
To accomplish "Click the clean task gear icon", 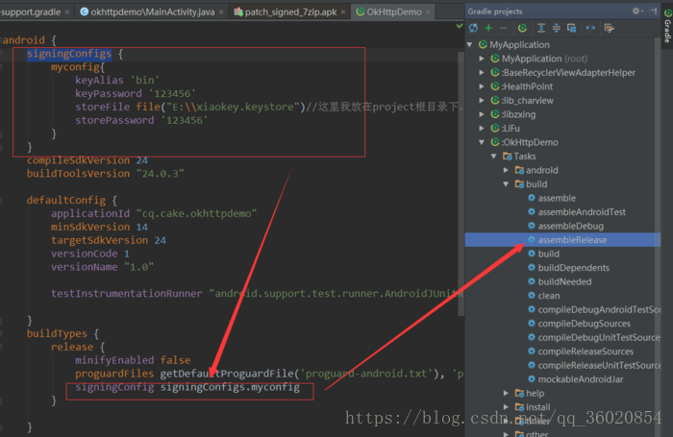I will click(532, 296).
